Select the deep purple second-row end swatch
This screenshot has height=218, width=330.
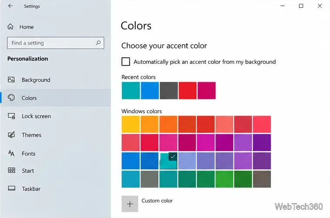(x=262, y=142)
